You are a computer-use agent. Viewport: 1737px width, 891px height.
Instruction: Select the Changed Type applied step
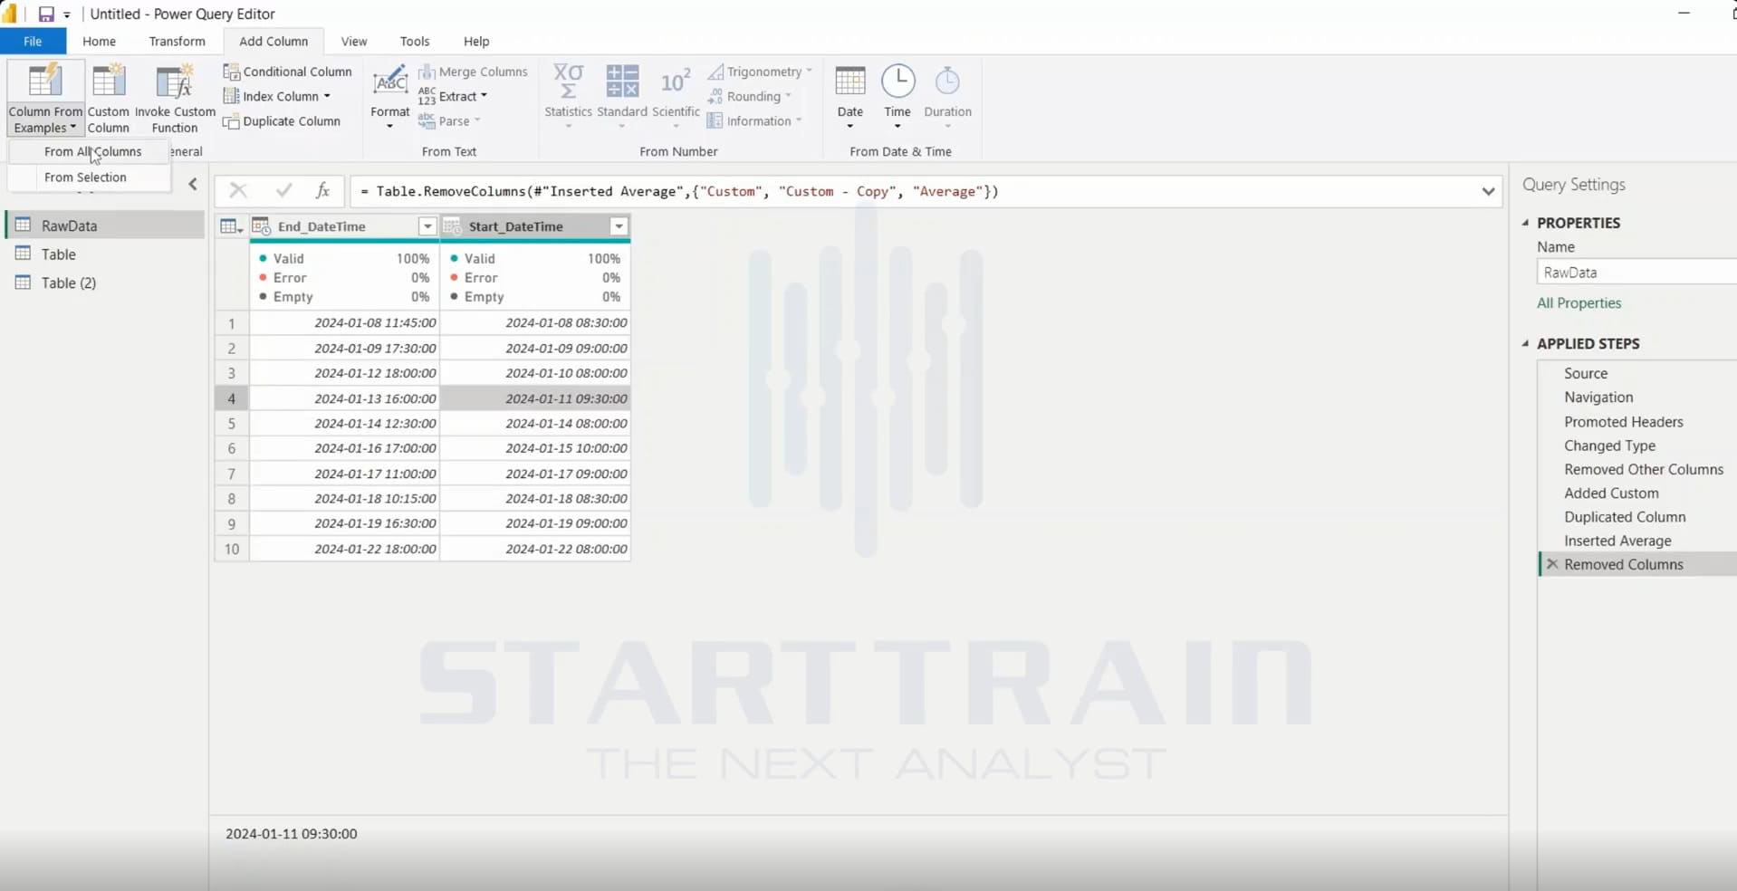(1609, 445)
